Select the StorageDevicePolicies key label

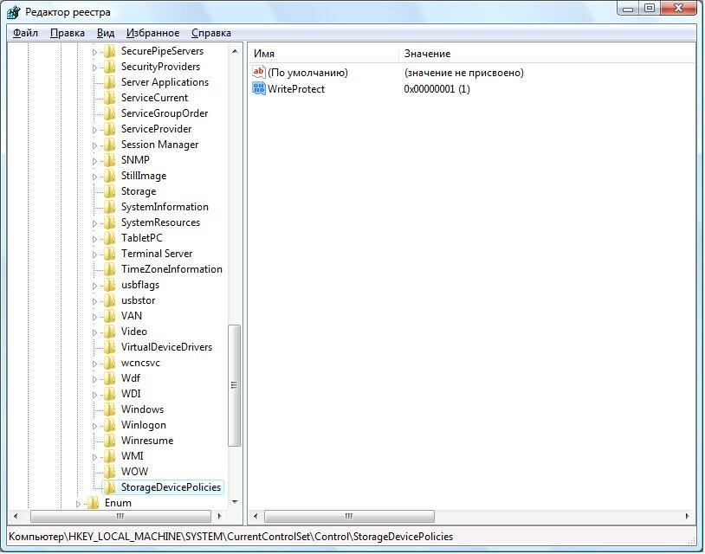[171, 487]
